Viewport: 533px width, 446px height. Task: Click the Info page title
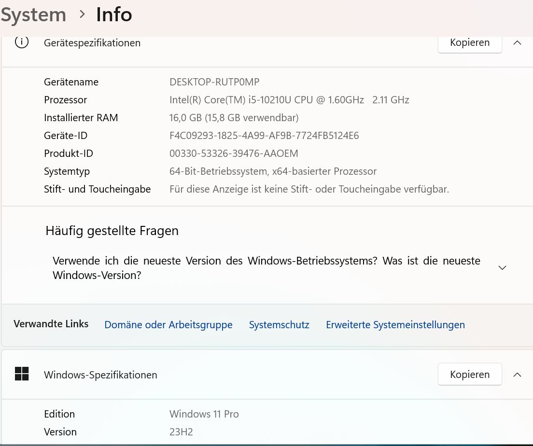114,14
